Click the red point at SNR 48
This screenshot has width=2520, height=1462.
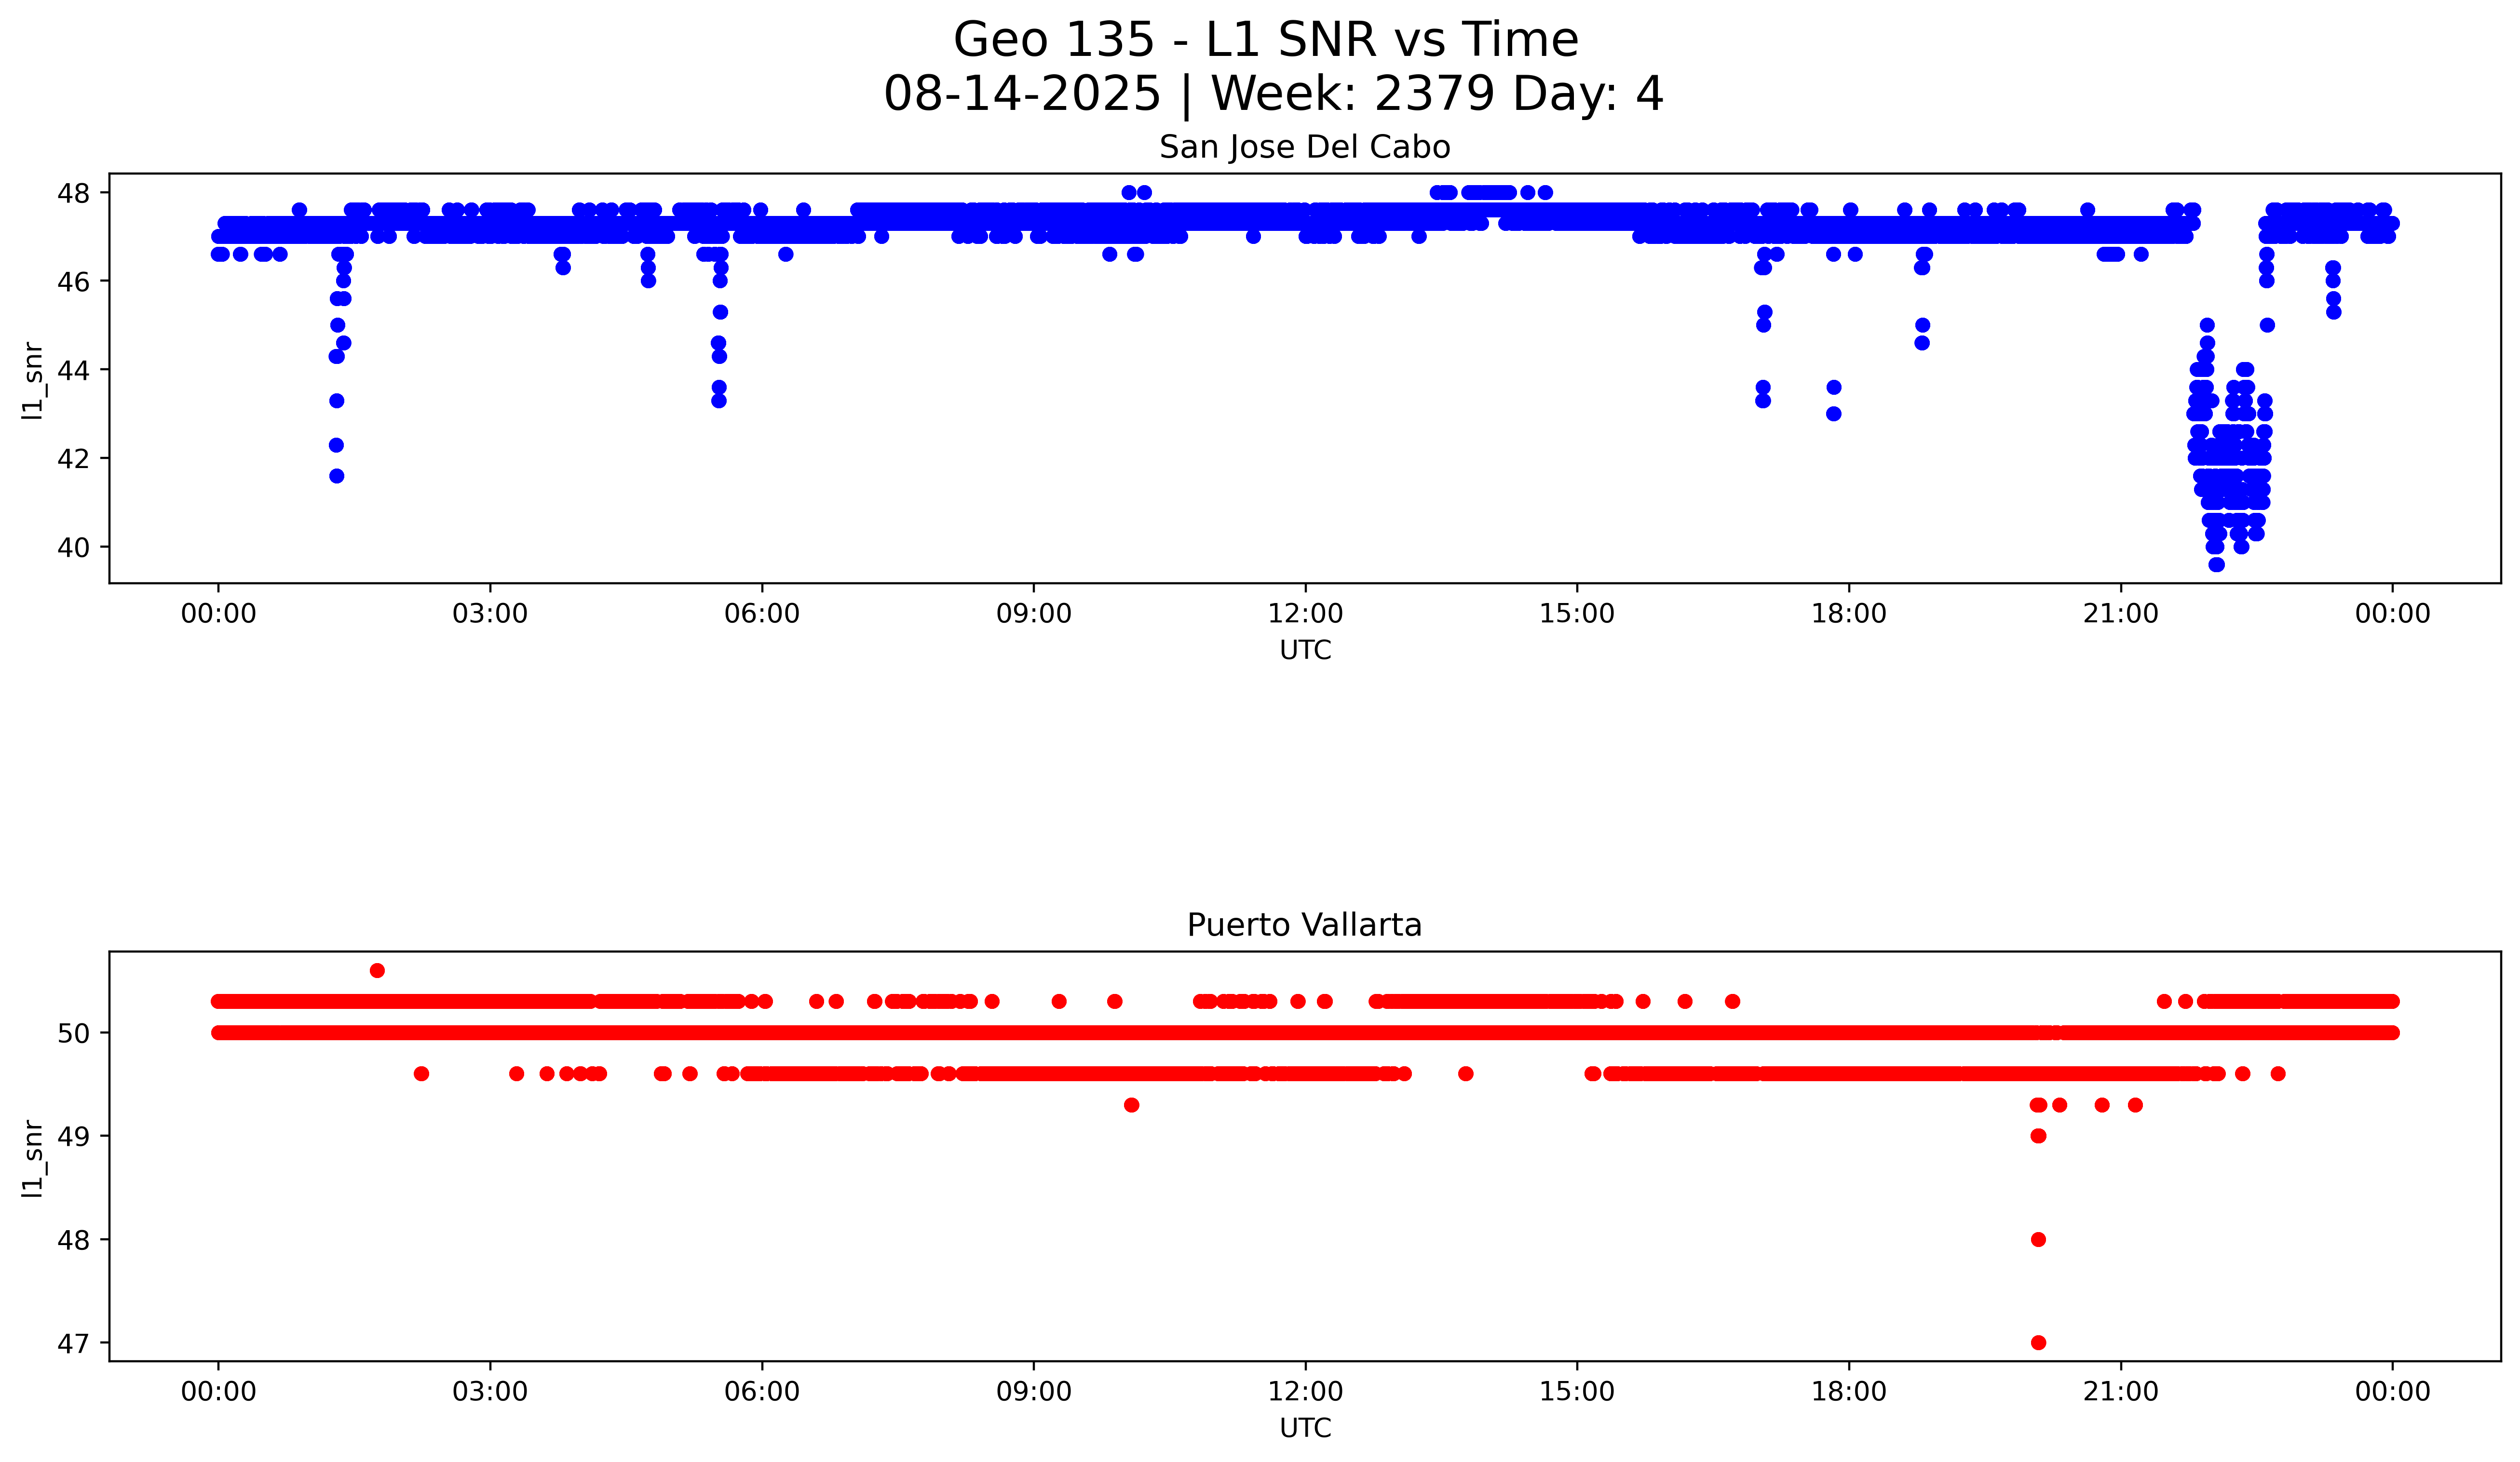(x=2038, y=1239)
